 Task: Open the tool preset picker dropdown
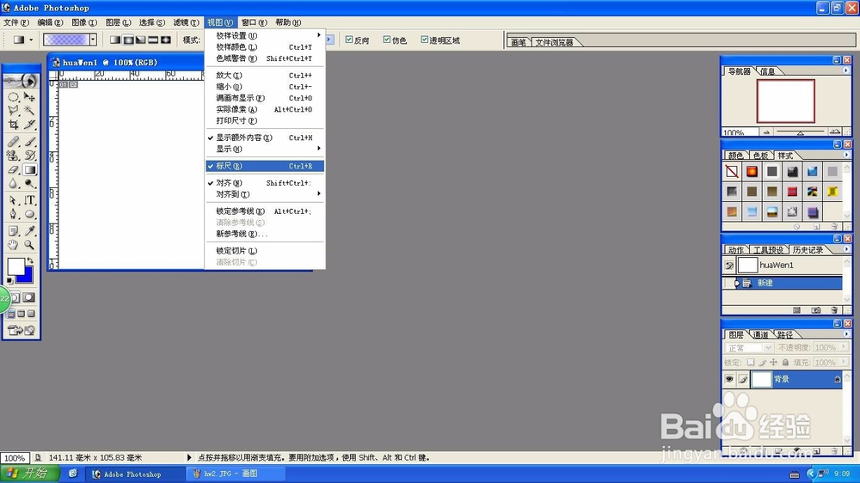tap(31, 40)
